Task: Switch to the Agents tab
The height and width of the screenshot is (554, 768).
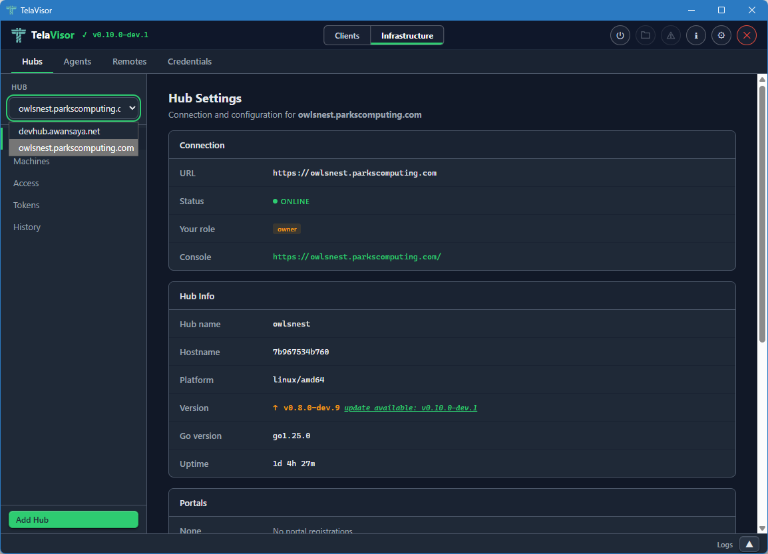Action: (x=77, y=61)
